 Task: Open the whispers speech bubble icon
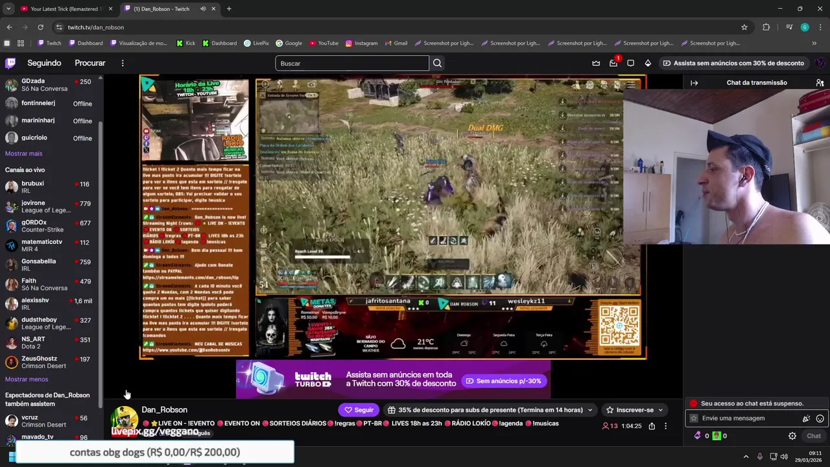[630, 63]
